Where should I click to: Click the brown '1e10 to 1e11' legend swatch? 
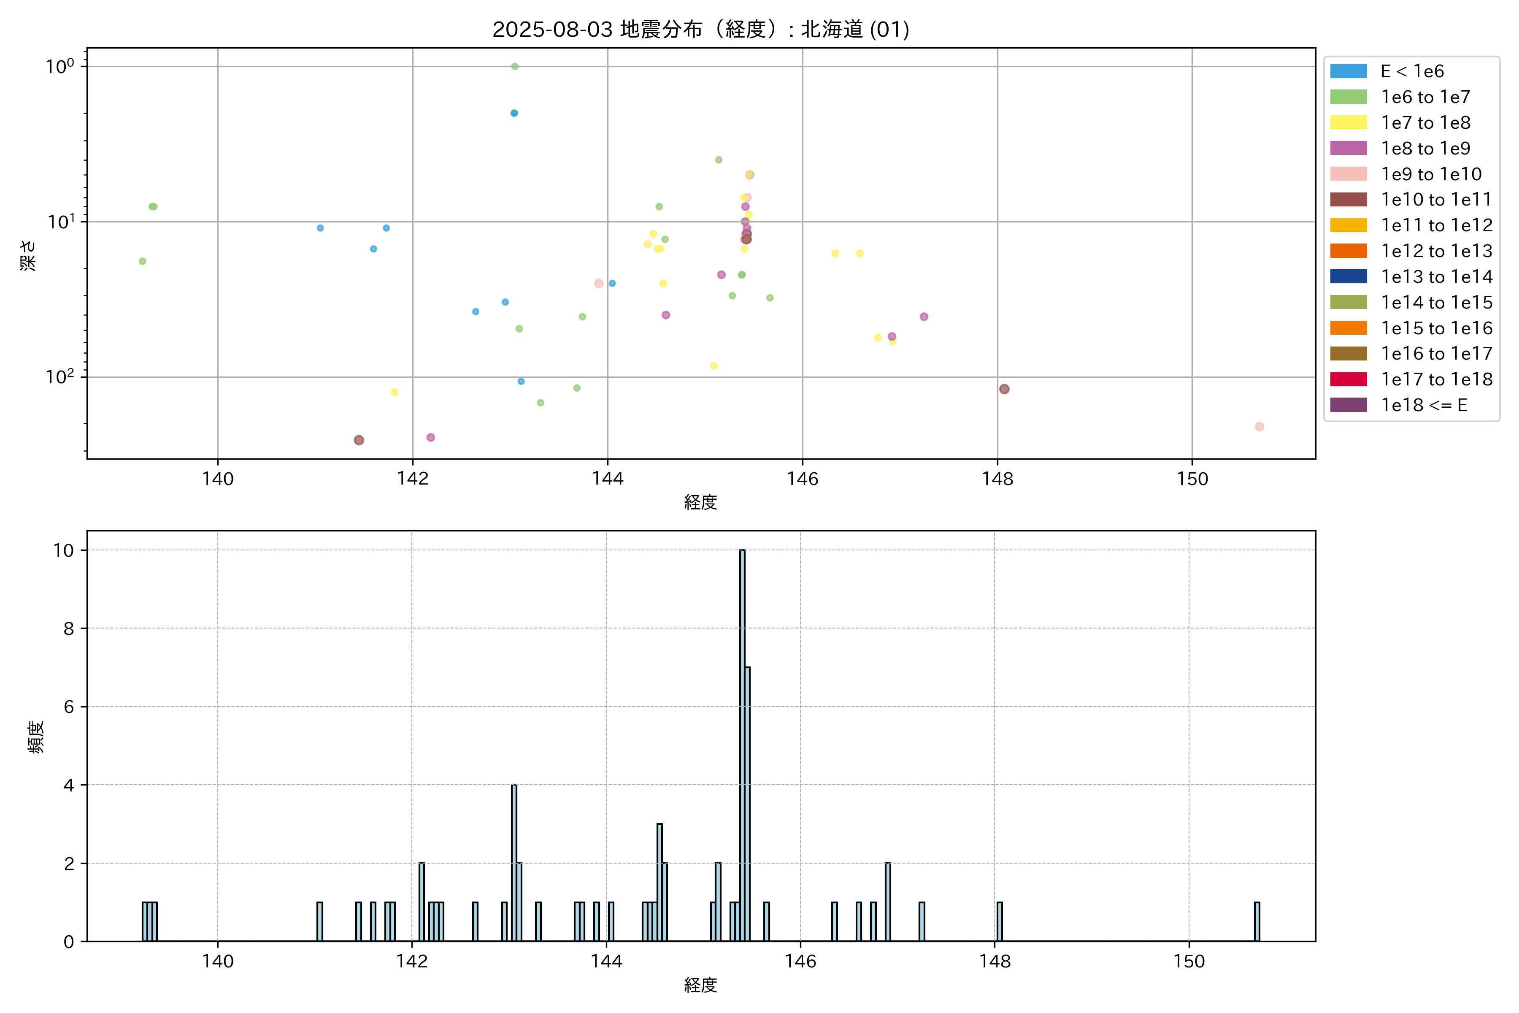pos(1348,200)
